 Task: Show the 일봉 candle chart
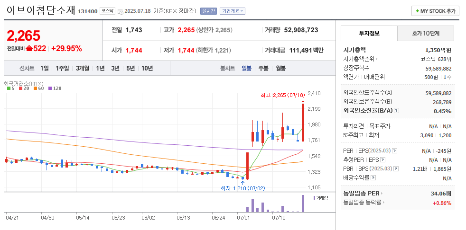[246, 69]
